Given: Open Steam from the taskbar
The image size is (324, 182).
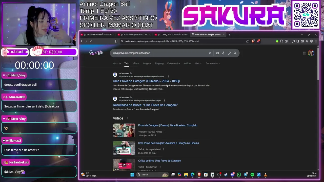Looking at the screenshot, I should pyautogui.click(x=226, y=175).
